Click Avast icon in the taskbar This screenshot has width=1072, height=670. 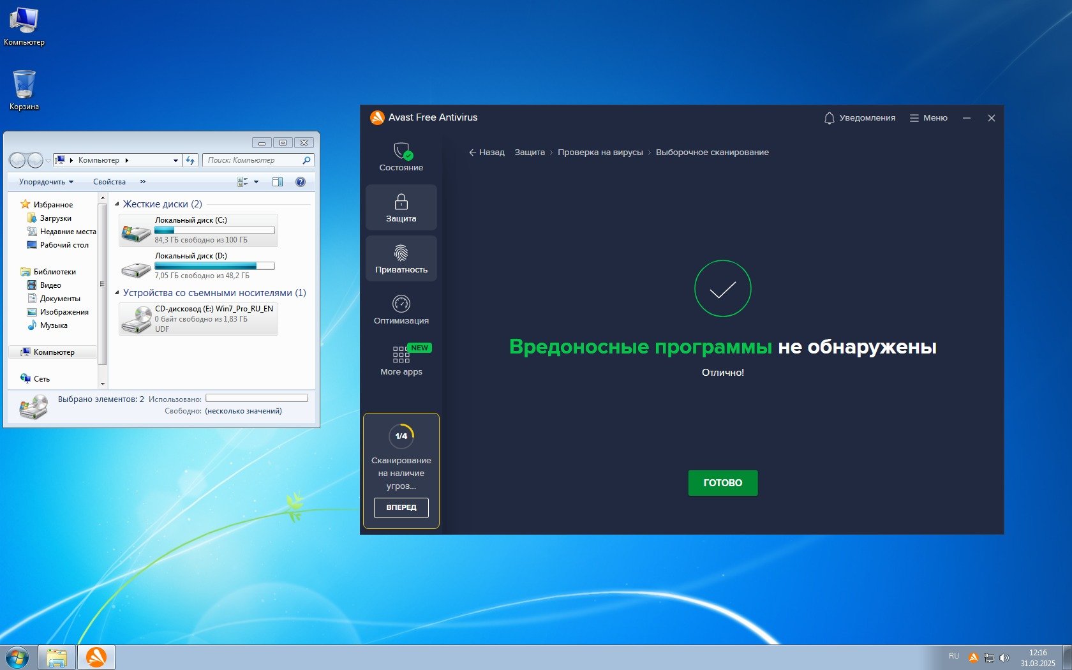96,657
